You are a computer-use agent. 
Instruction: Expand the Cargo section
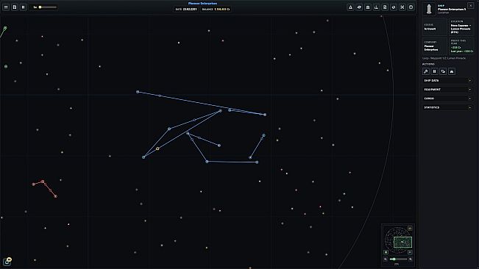[448, 98]
